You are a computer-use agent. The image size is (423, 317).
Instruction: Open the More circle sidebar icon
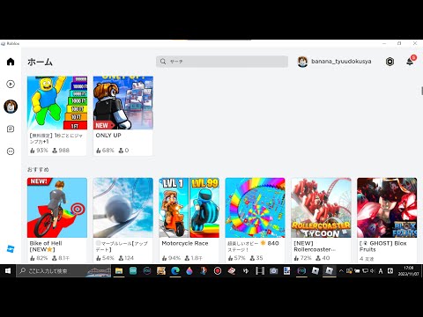(x=11, y=151)
